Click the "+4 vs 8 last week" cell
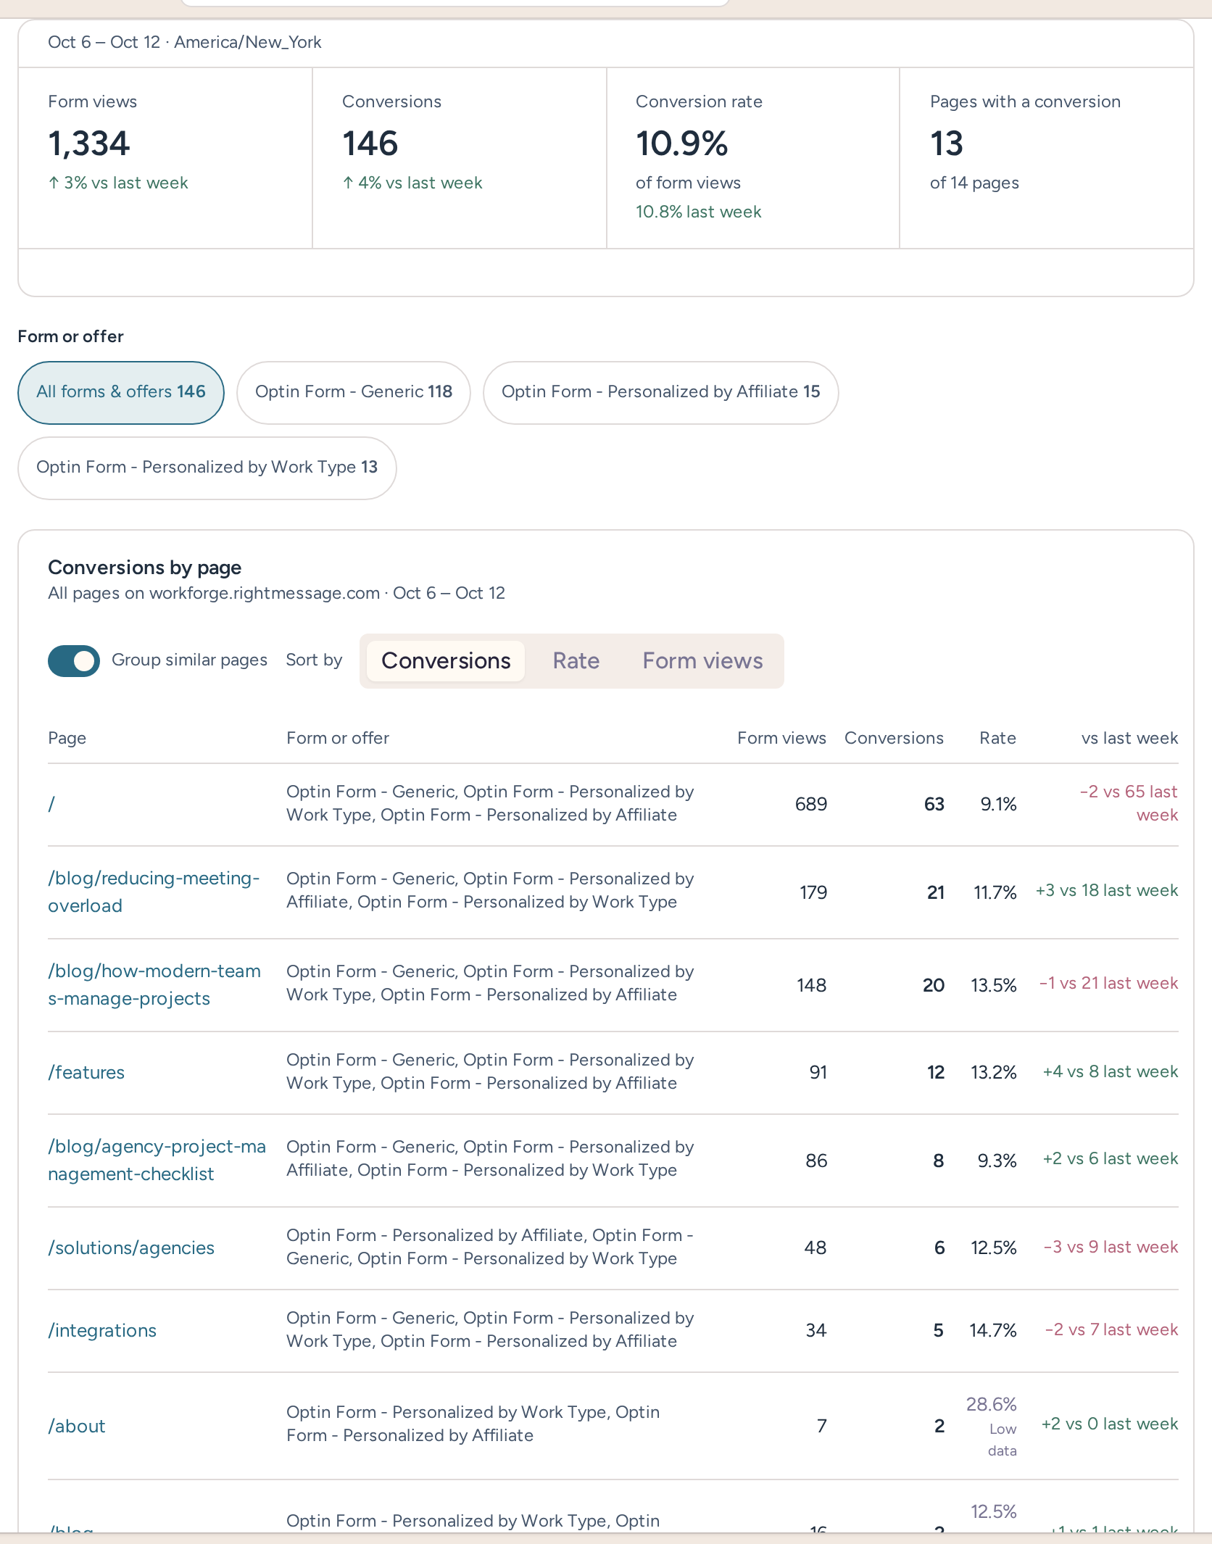This screenshot has height=1544, width=1212. [x=1111, y=1072]
